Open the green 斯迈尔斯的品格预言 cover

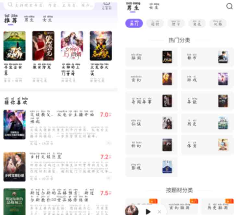pyautogui.click(x=15, y=202)
